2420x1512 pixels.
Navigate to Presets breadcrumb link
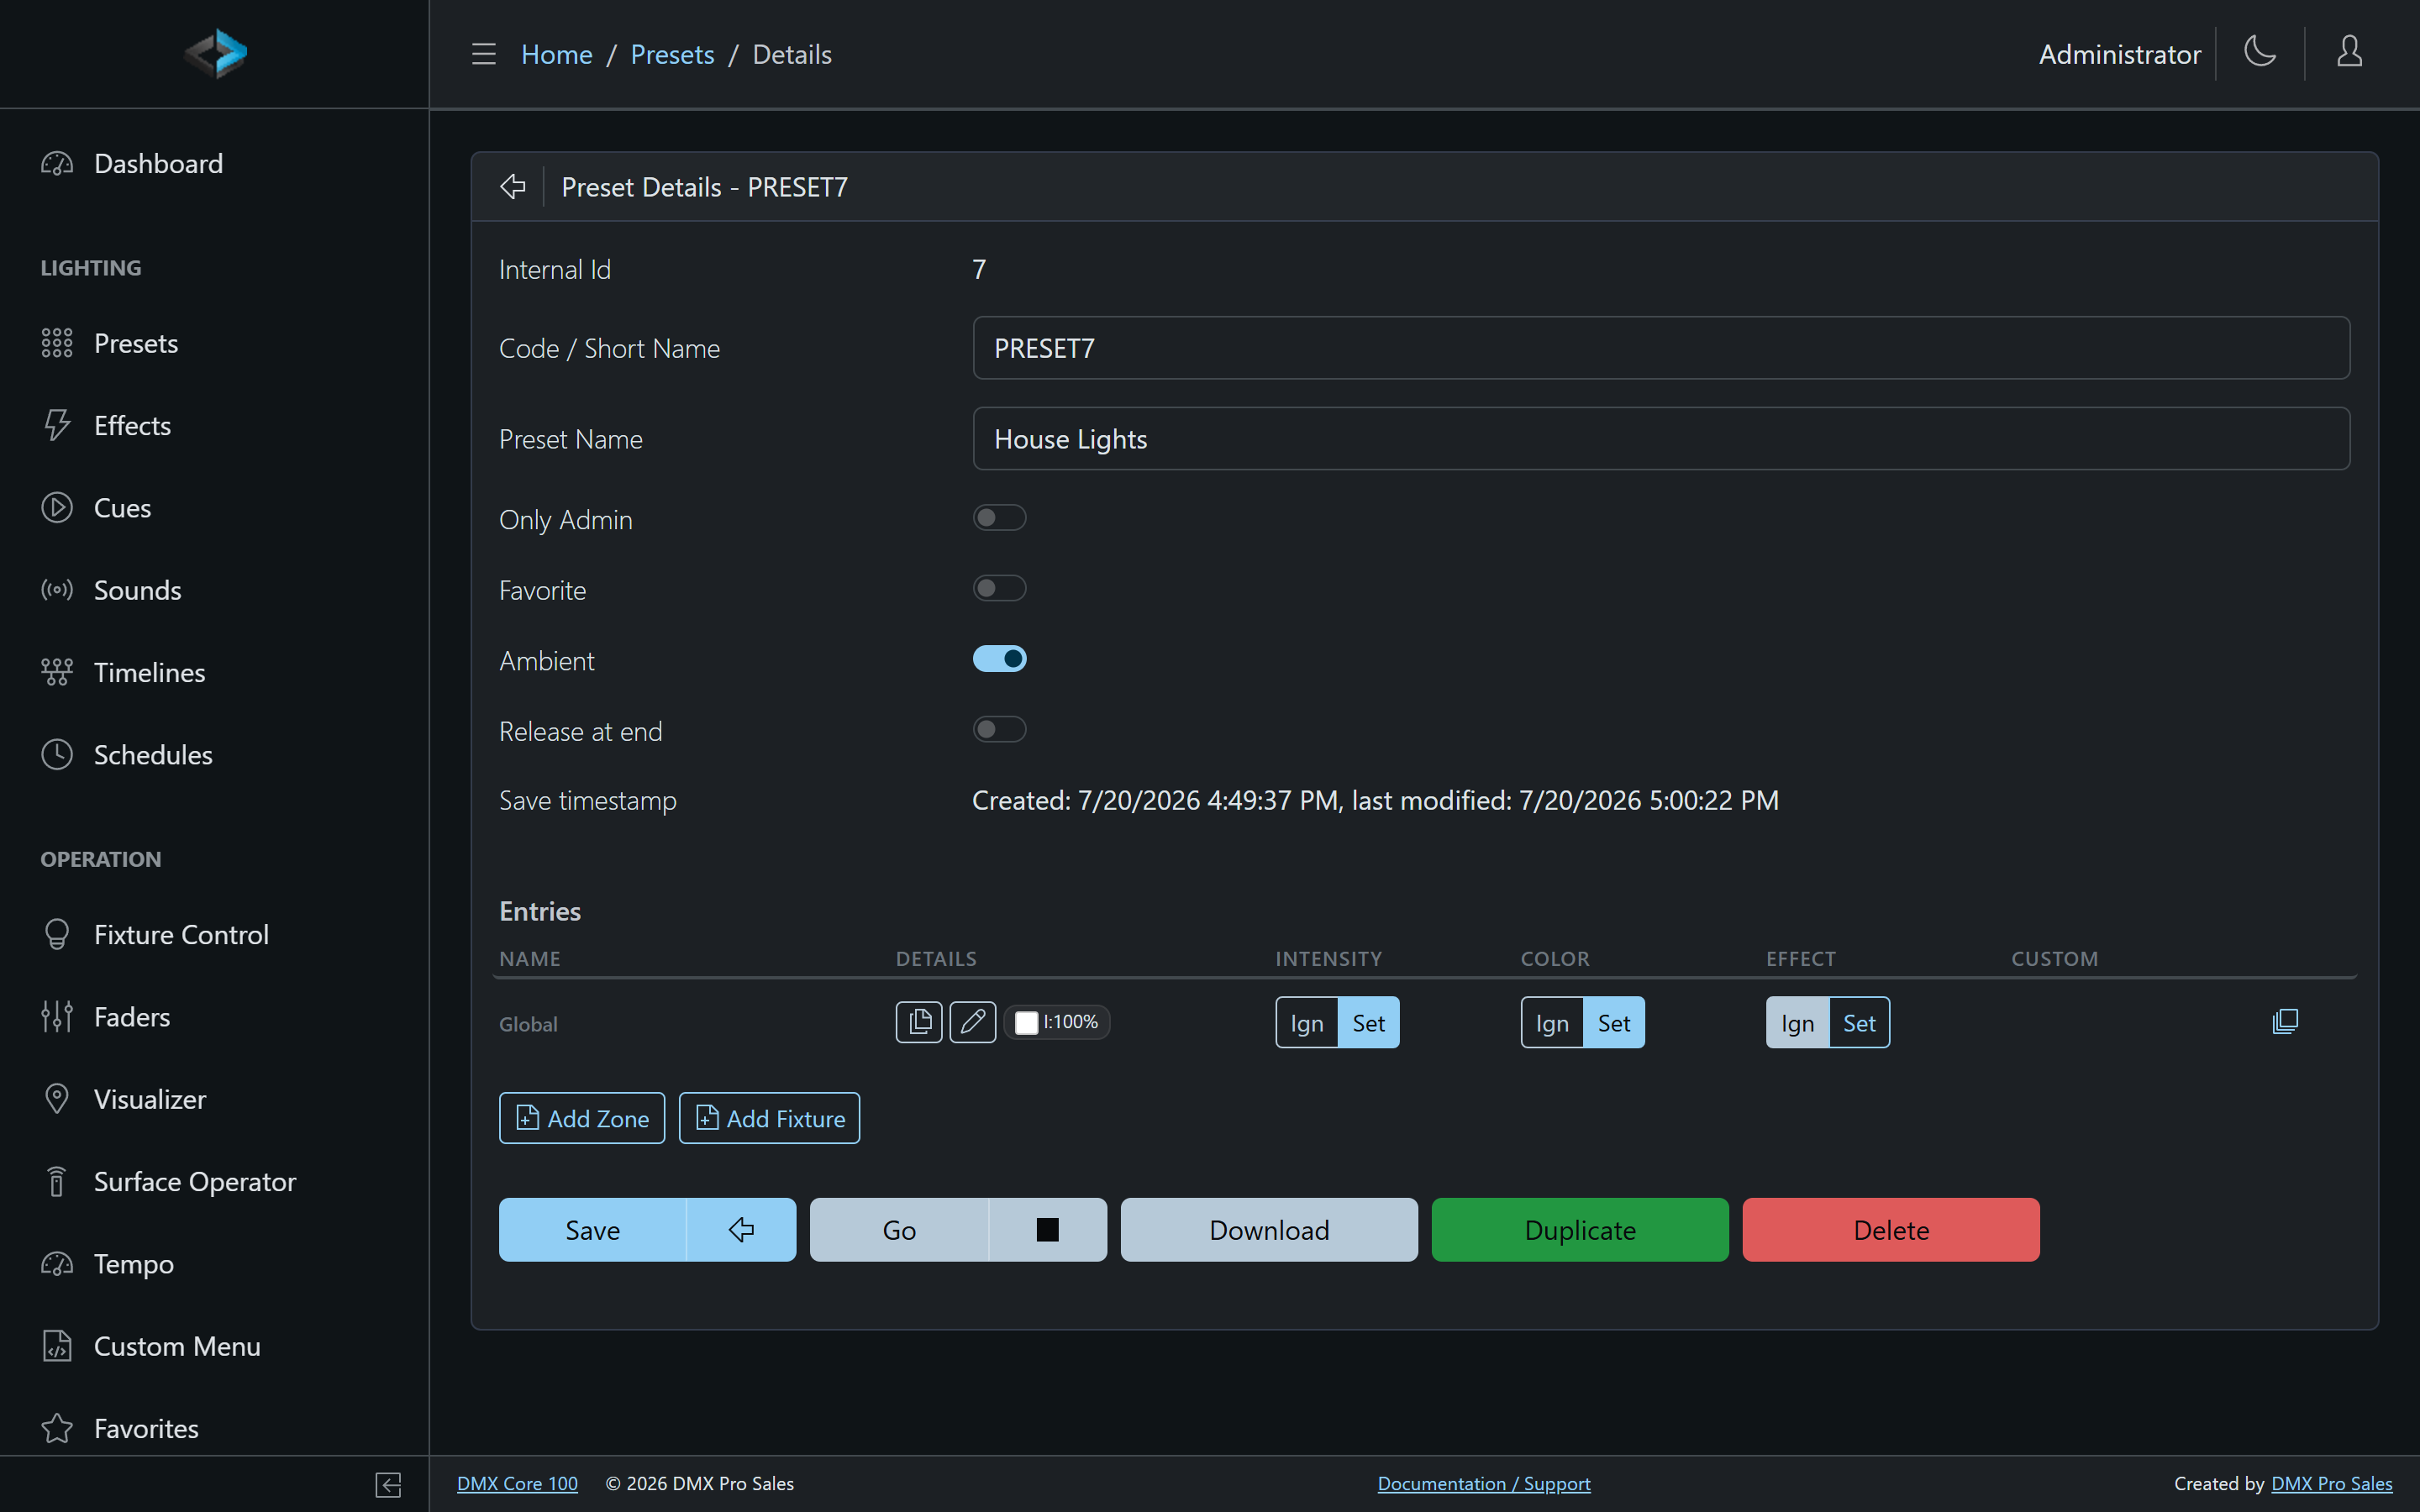[672, 54]
